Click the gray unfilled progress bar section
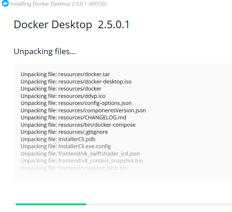 [x=159, y=204]
